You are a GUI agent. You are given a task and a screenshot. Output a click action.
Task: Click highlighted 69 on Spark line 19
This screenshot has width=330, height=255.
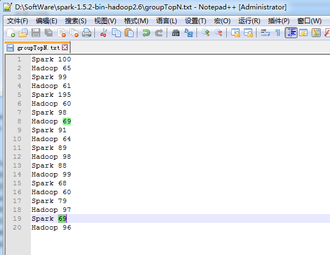[x=62, y=218]
